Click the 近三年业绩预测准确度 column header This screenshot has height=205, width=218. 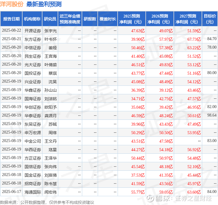point(70,19)
